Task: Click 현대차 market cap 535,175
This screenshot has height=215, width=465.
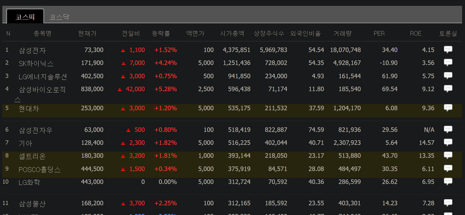Action: pyautogui.click(x=239, y=108)
